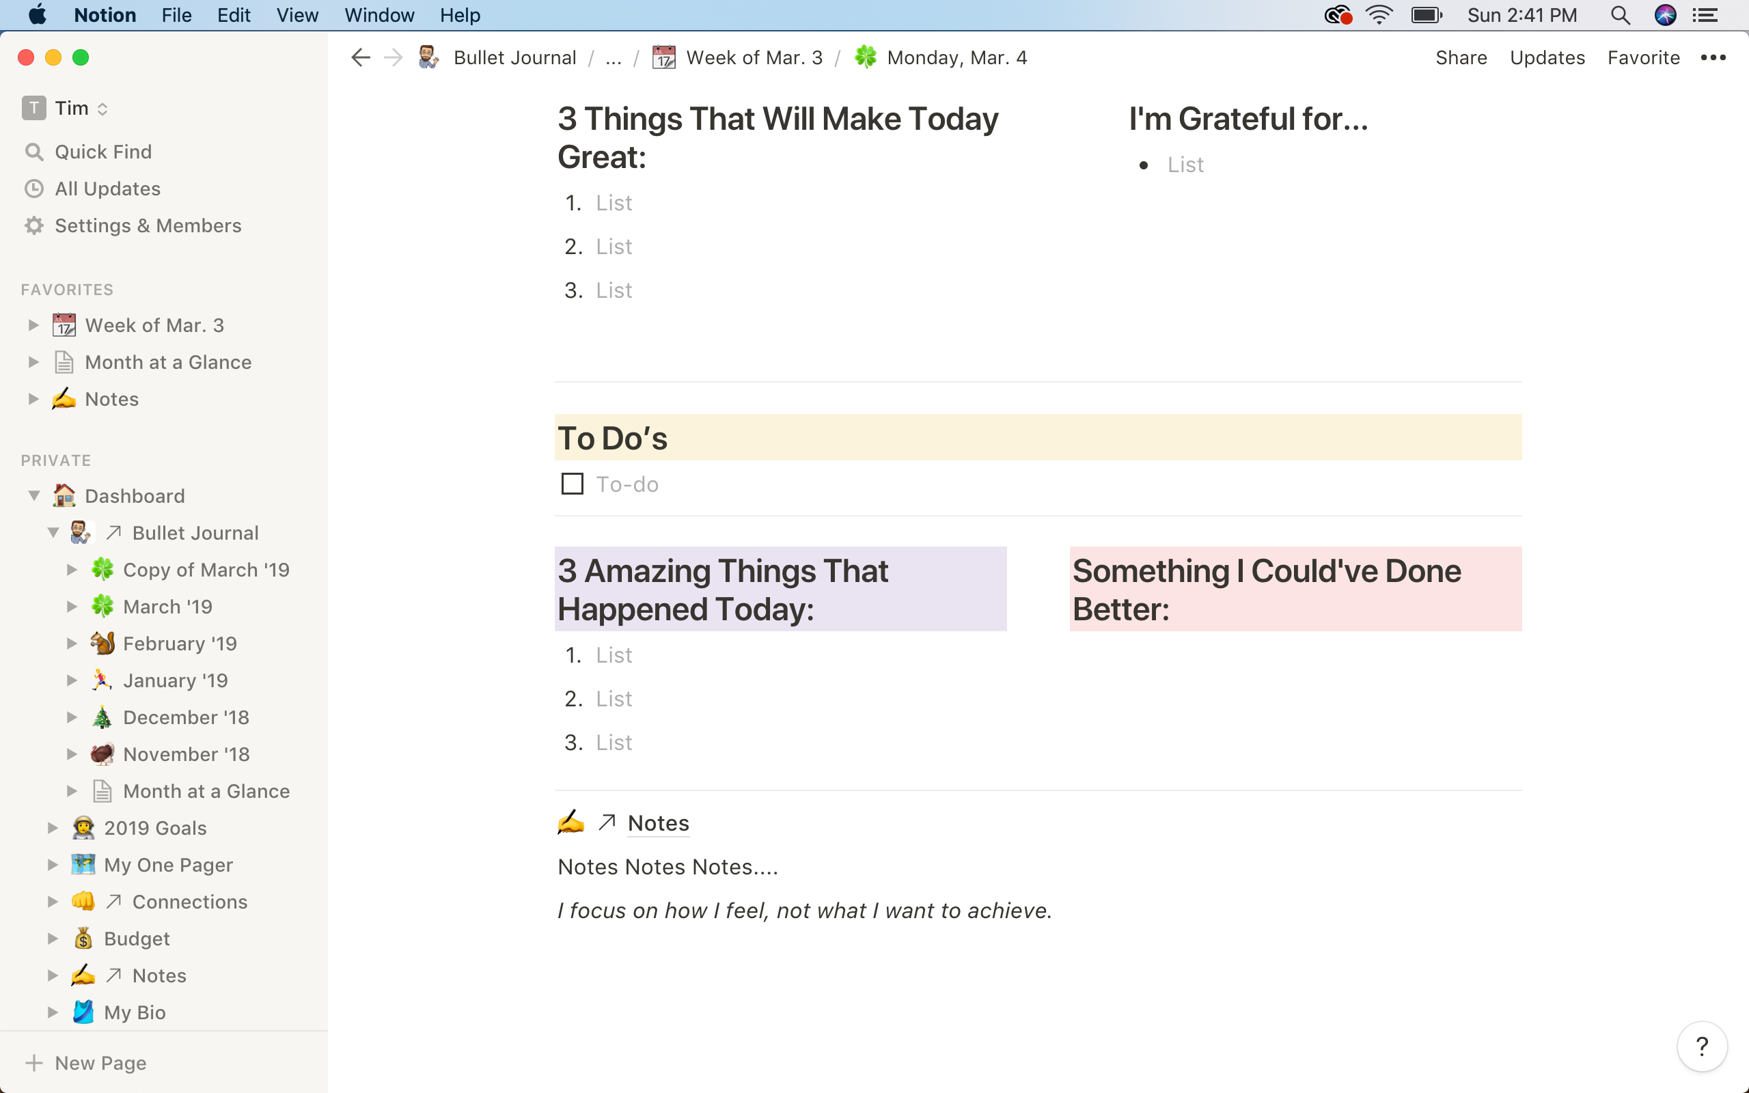Expand Notes under Favorites
The width and height of the screenshot is (1749, 1093).
coord(33,399)
